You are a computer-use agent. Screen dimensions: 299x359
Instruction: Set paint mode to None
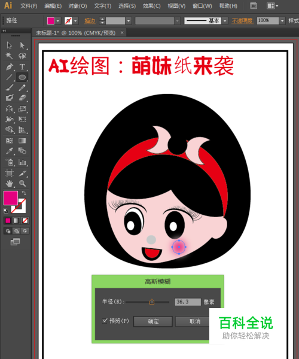(25, 220)
